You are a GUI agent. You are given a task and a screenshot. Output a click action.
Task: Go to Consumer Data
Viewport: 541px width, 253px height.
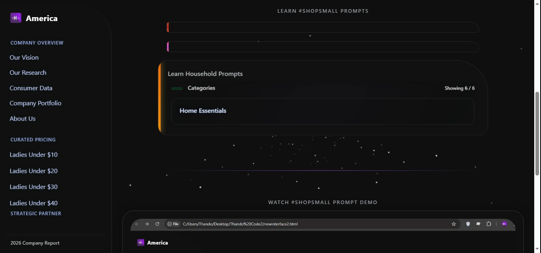[31, 88]
